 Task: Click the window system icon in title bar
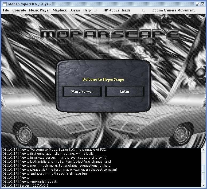pyautogui.click(x=4, y=4)
